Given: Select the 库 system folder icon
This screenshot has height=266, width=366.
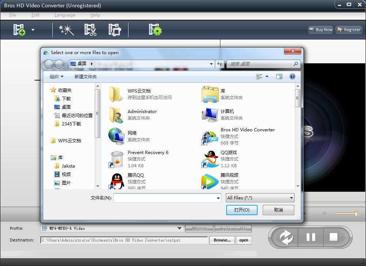Looking at the screenshot, I should (210, 94).
